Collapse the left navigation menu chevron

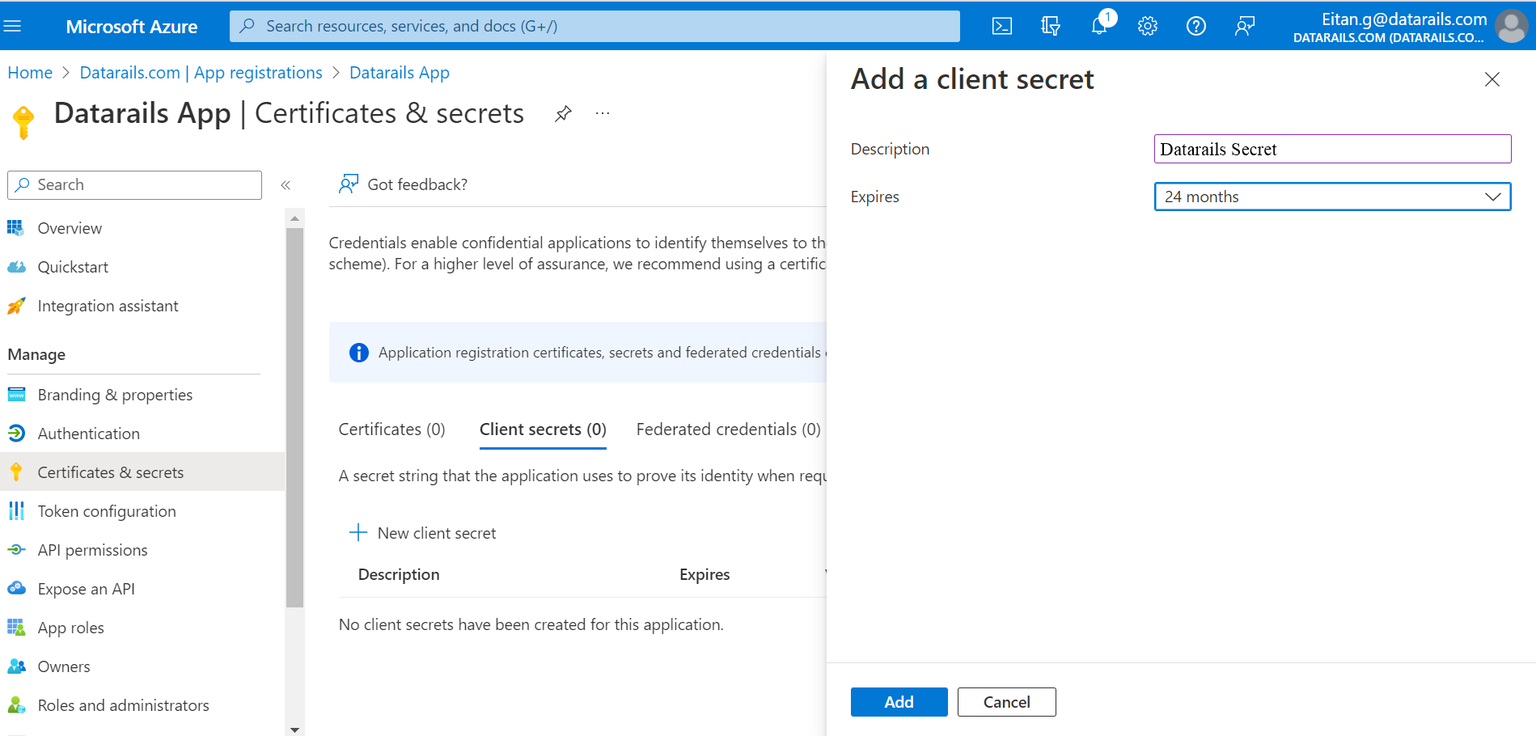point(286,185)
